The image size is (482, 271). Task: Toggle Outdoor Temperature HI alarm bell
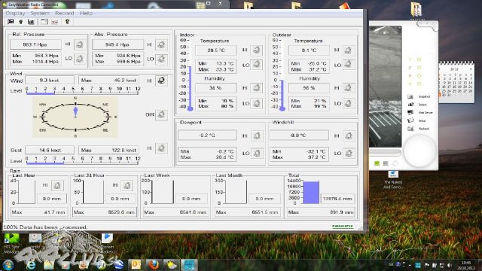pyautogui.click(x=348, y=50)
